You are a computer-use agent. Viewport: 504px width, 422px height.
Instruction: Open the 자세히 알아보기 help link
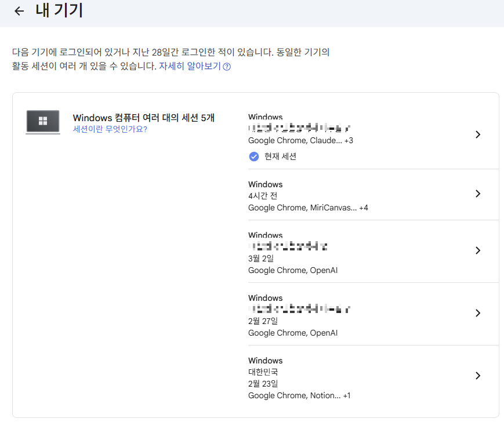(x=190, y=66)
